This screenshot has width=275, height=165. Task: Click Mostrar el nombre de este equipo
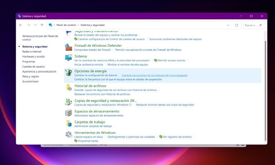pos(128,65)
